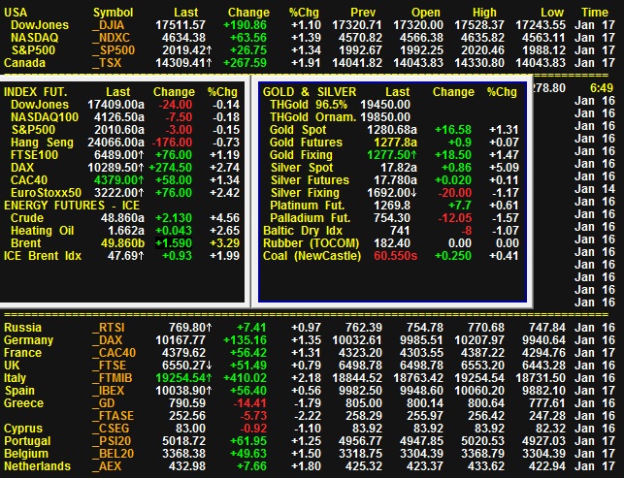Select the Russia country label
Screen dimensions: 624x478
click(x=22, y=328)
